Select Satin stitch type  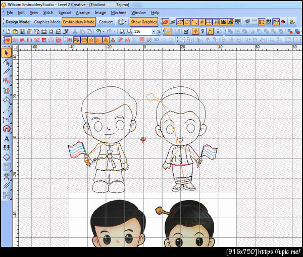(x=8, y=40)
